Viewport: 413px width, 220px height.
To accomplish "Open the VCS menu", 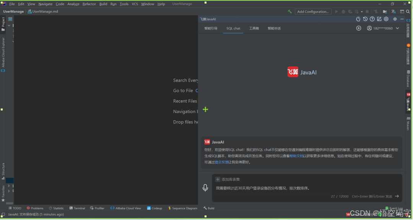I will tap(135, 4).
